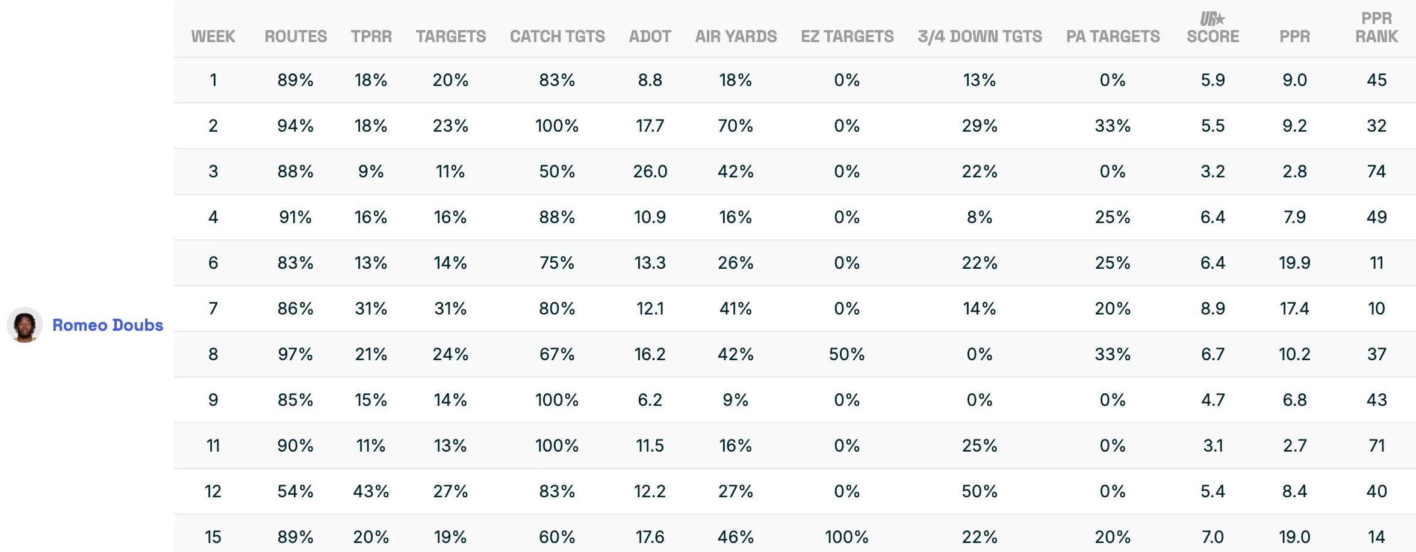Viewport: 1416px width, 552px height.
Task: Click the TARGETS column header
Action: click(x=450, y=37)
